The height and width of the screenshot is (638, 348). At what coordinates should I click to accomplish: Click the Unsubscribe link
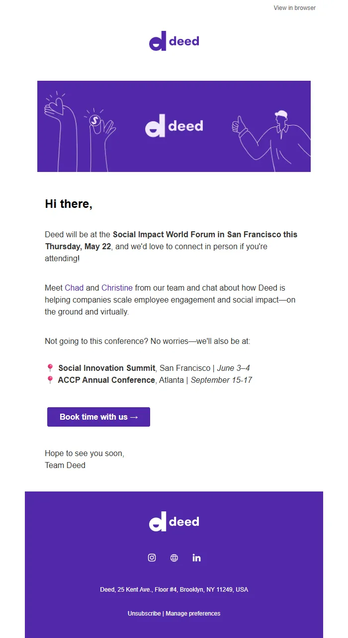pyautogui.click(x=144, y=614)
